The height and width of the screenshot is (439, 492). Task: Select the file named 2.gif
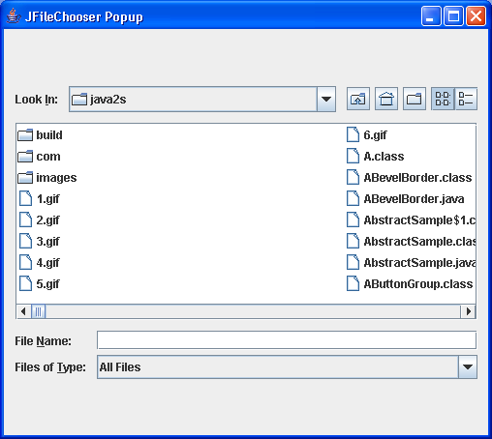[48, 220]
